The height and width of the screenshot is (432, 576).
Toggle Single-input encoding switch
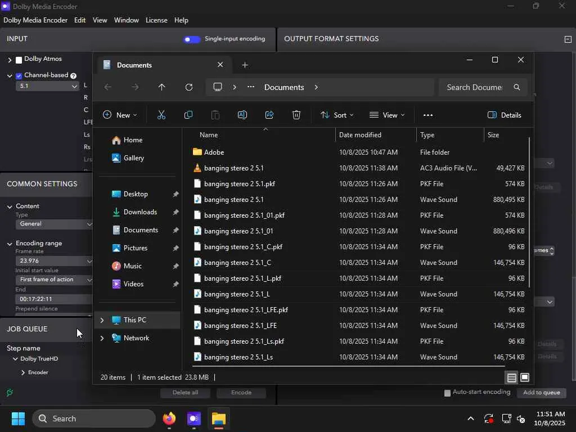192,39
